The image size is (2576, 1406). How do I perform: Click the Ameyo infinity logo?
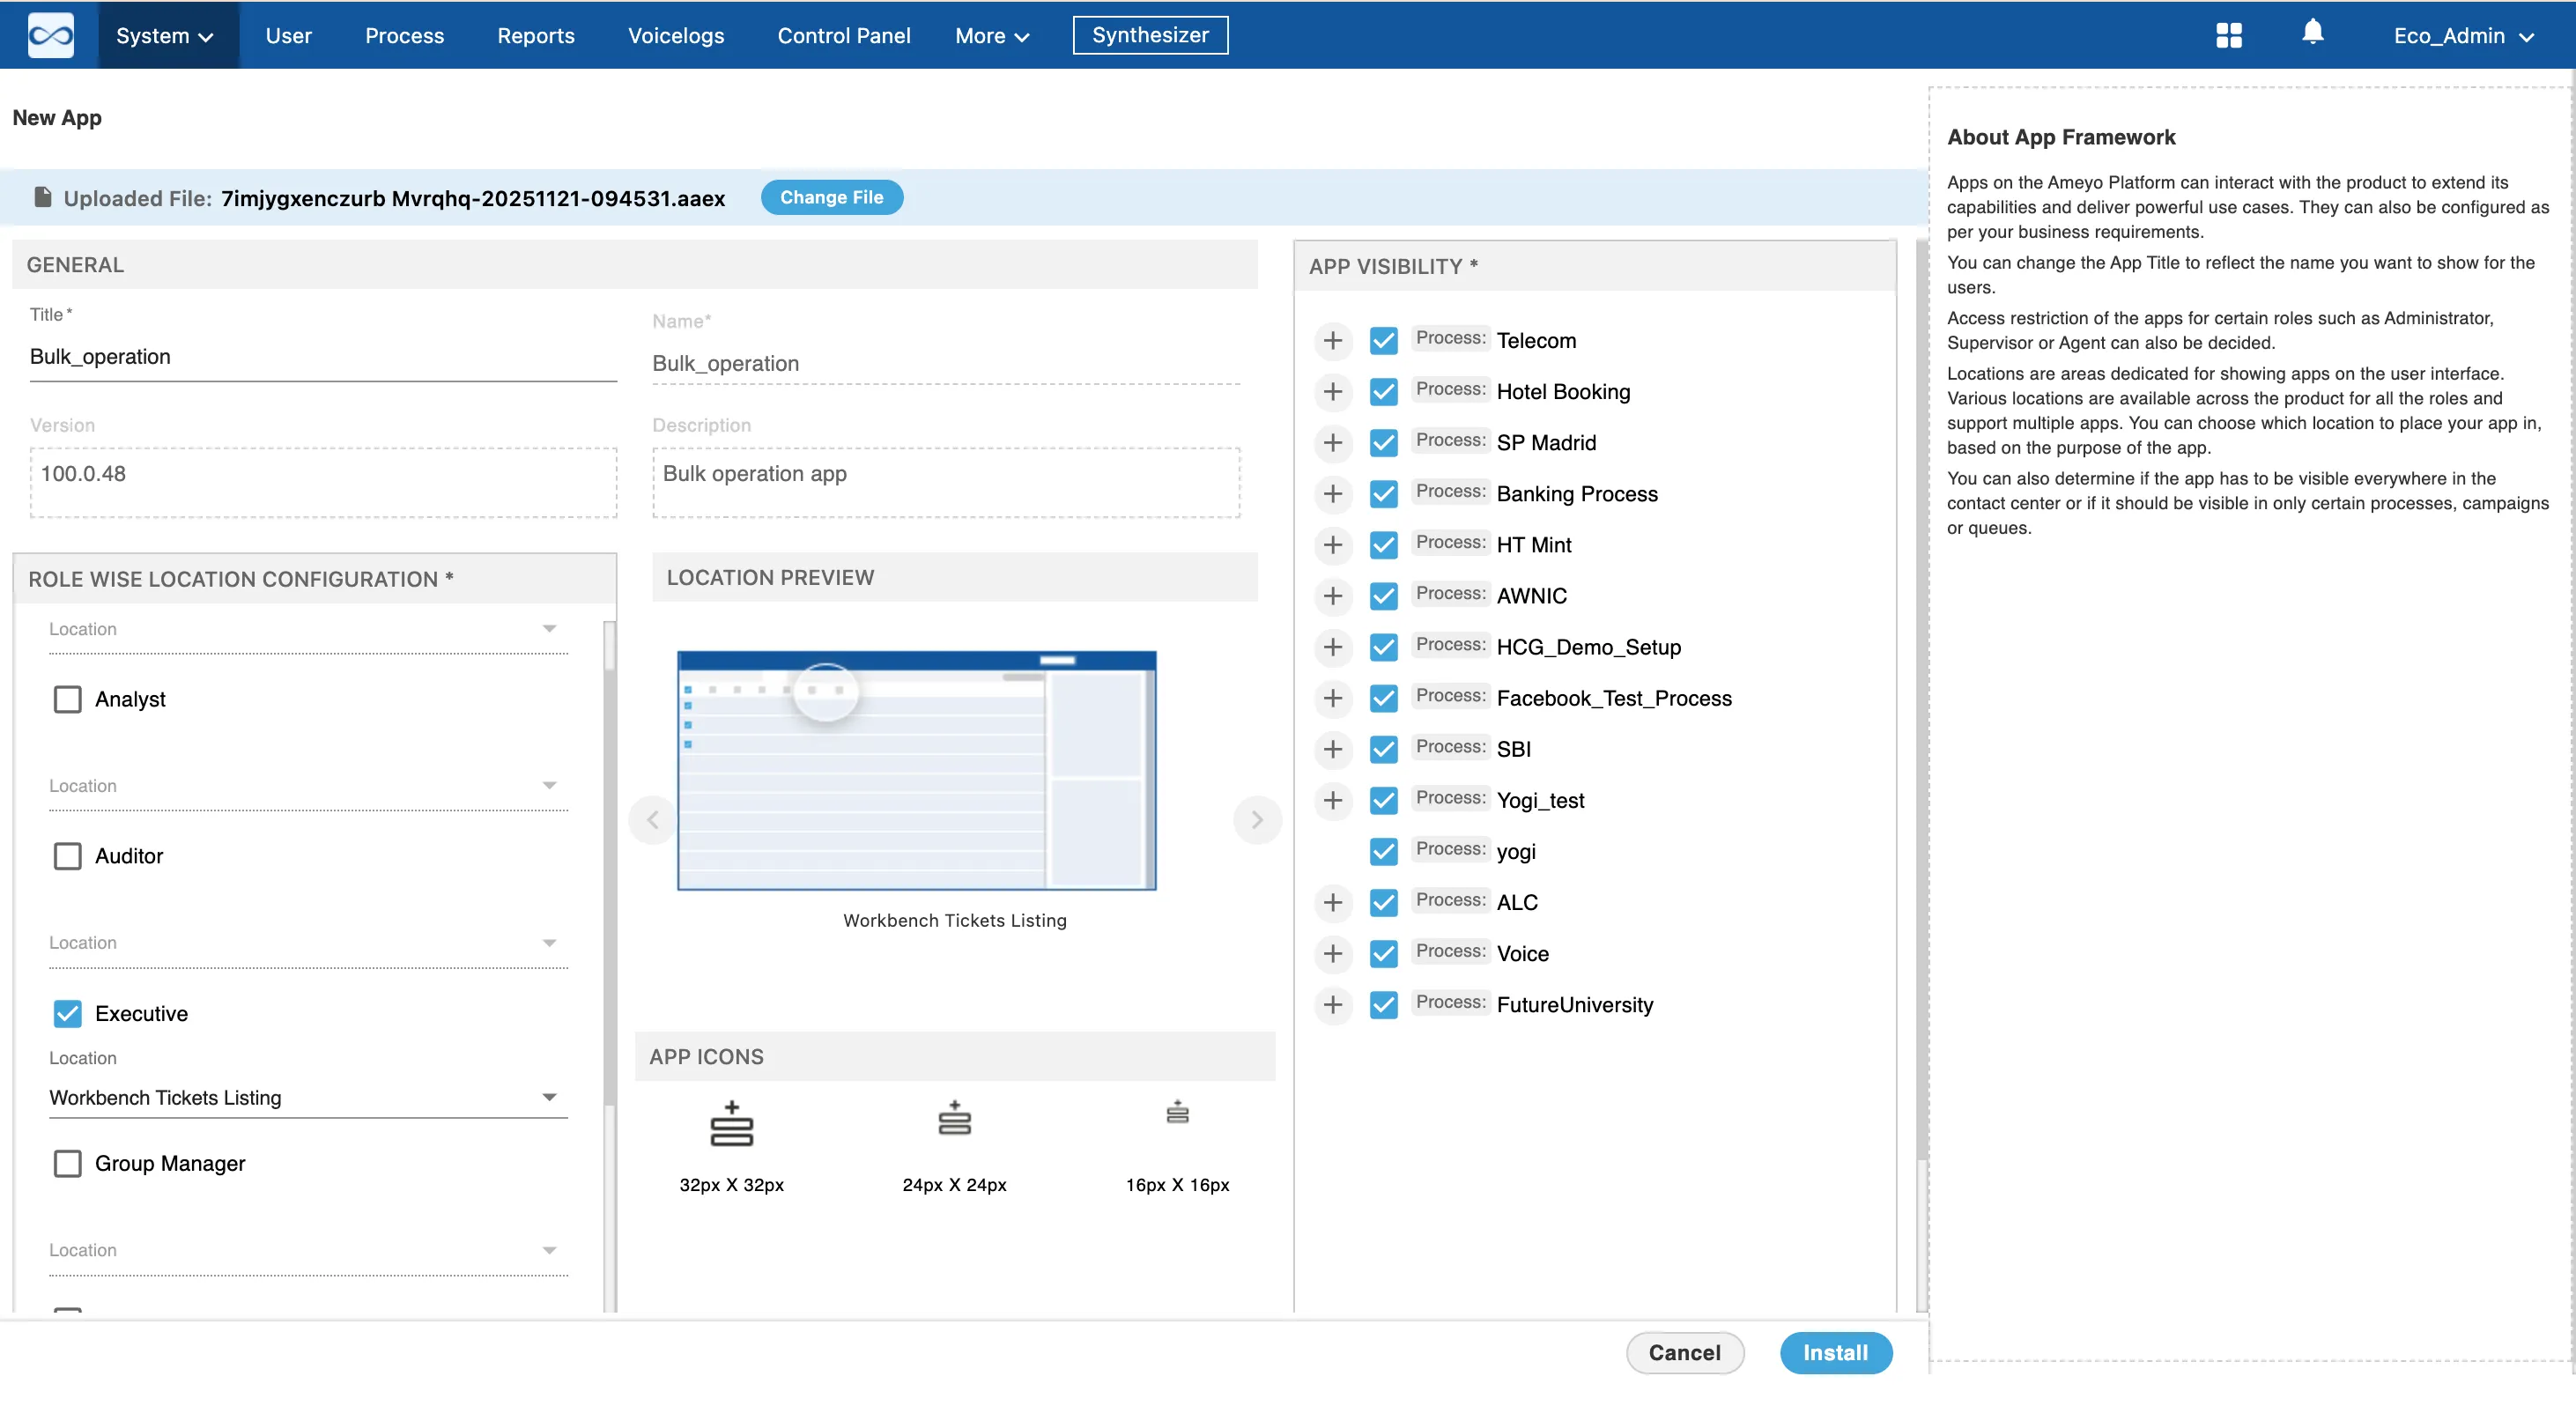click(50, 35)
